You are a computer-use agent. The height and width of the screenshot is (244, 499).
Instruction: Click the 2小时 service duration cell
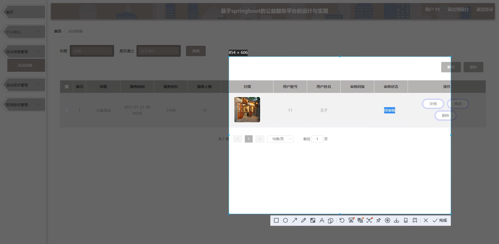171,110
